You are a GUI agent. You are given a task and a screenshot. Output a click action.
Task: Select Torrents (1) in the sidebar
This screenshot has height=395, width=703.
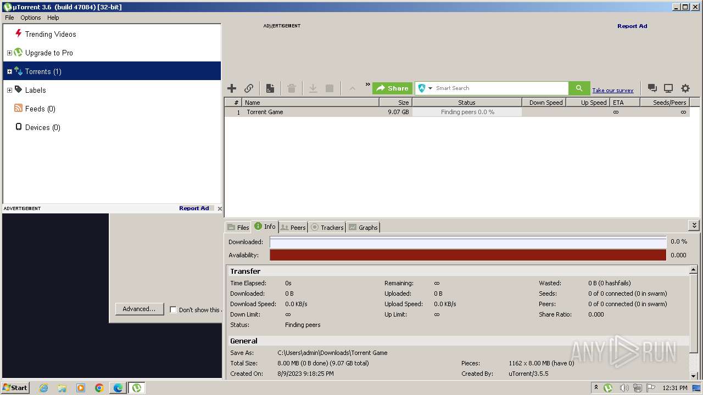112,71
